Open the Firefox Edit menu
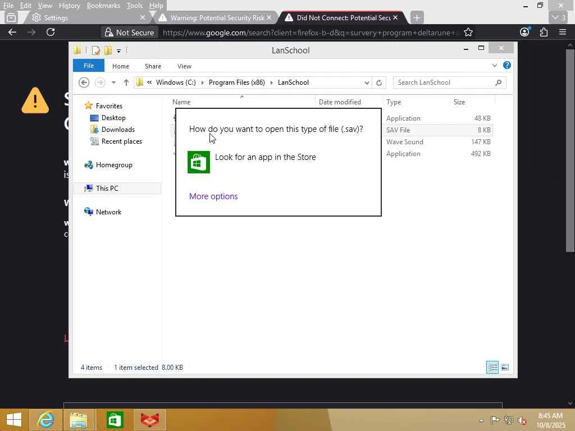The height and width of the screenshot is (431, 575). [x=25, y=6]
